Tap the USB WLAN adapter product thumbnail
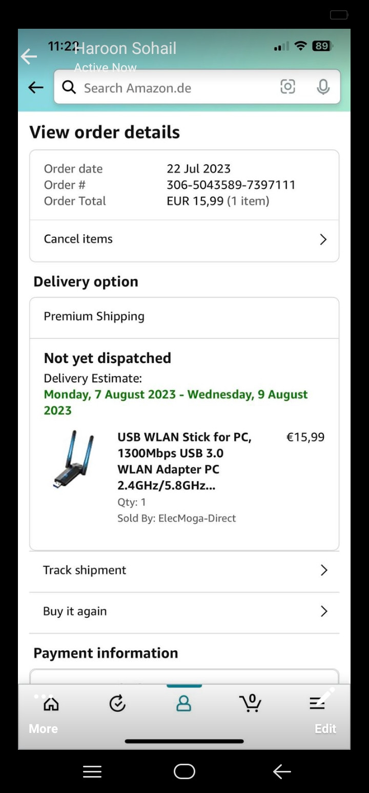Image resolution: width=369 pixels, height=793 pixels. tap(74, 459)
